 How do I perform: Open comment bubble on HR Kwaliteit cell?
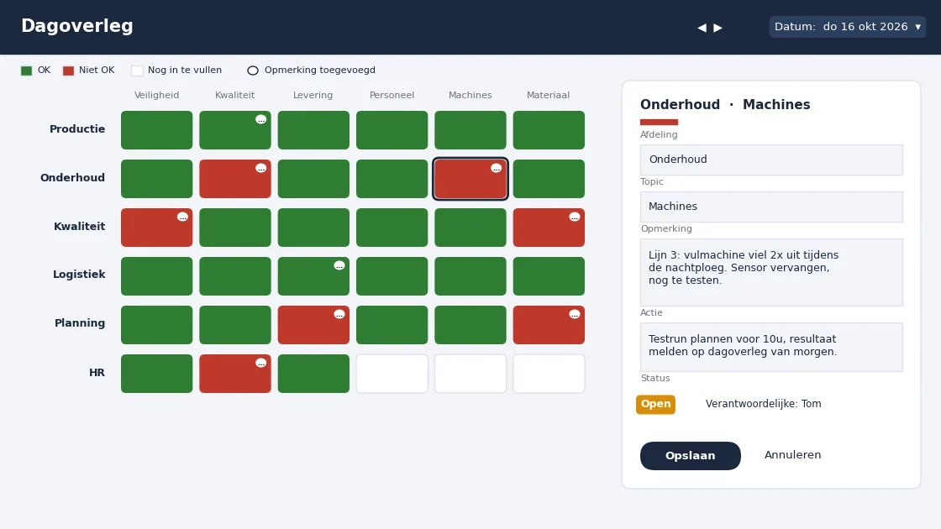260,363
